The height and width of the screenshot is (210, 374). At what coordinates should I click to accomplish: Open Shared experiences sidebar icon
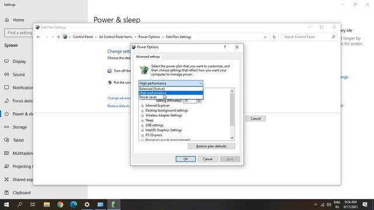[6, 179]
